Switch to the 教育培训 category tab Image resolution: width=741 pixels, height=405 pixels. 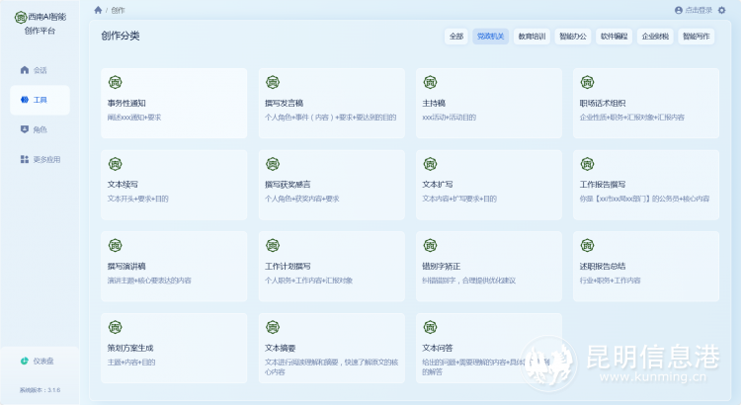[x=532, y=37]
